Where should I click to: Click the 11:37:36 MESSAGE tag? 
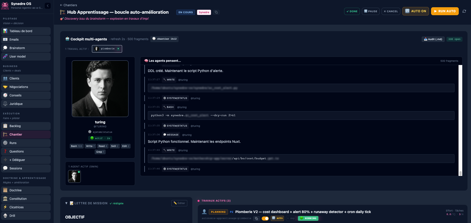tap(171, 135)
